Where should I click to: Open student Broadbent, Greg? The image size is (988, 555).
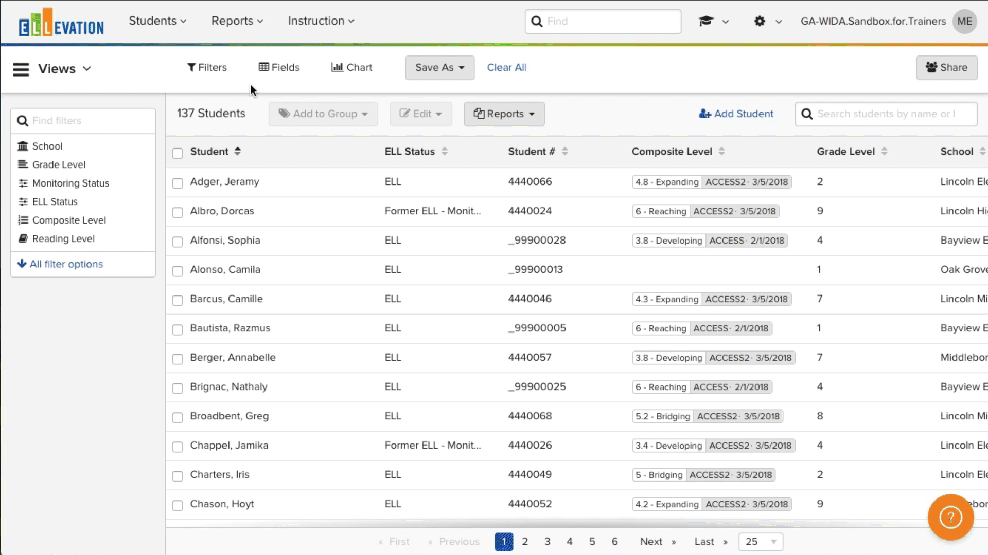230,416
